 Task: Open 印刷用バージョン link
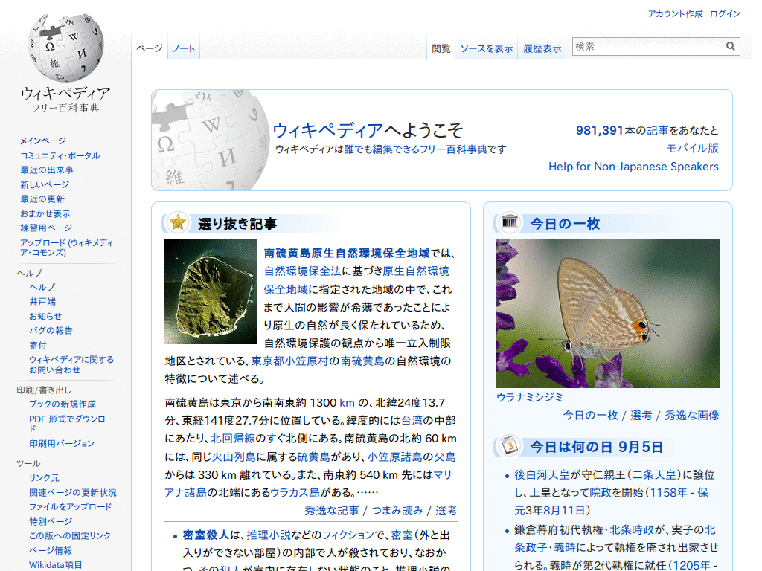click(x=62, y=443)
